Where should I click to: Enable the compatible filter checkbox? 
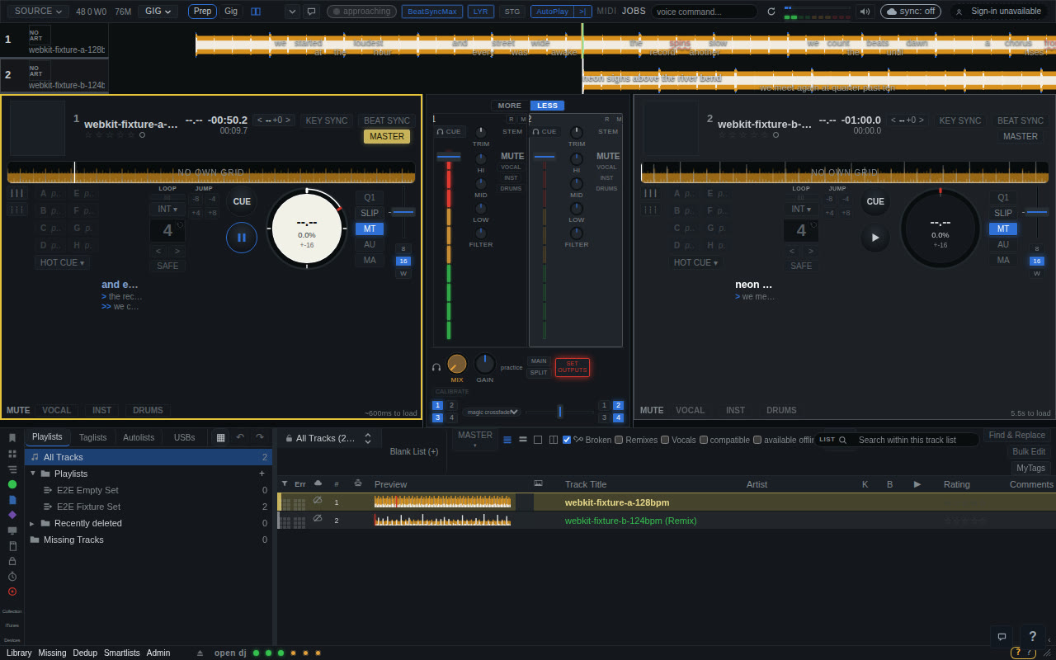pyautogui.click(x=704, y=440)
